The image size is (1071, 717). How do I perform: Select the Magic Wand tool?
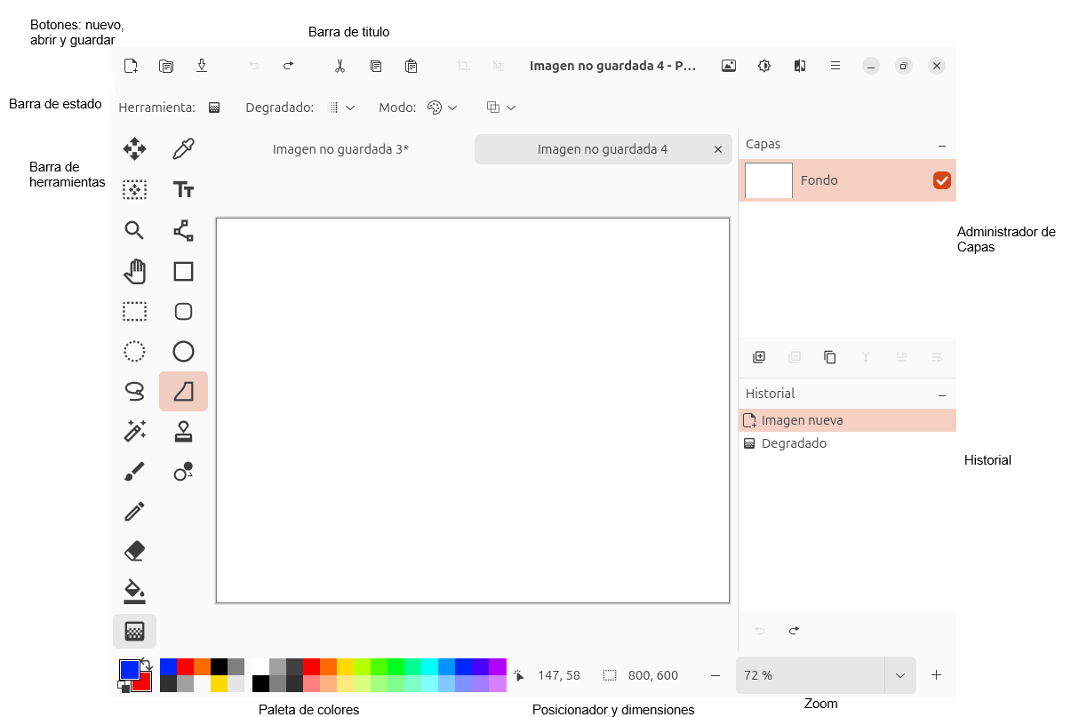pos(134,431)
